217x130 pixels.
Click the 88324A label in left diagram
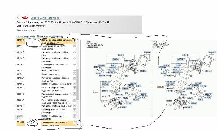[143, 71]
